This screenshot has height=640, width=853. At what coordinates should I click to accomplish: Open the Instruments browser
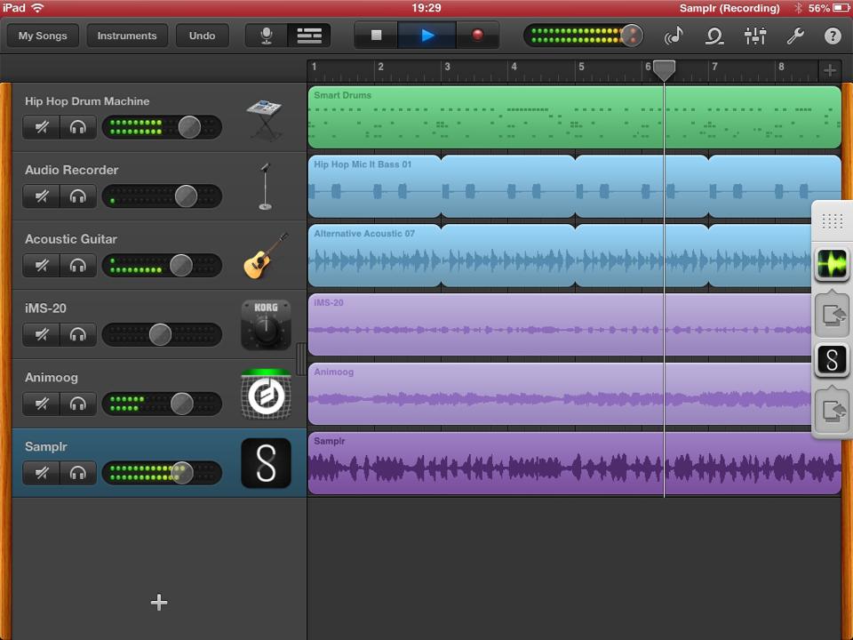click(127, 36)
